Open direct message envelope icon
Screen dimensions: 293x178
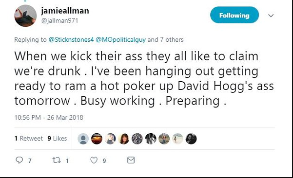131,160
